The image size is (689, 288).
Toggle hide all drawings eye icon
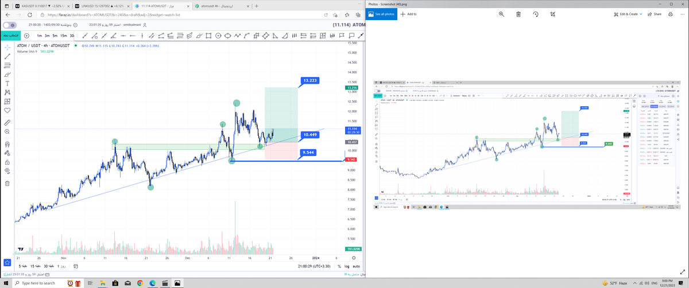click(x=7, y=171)
